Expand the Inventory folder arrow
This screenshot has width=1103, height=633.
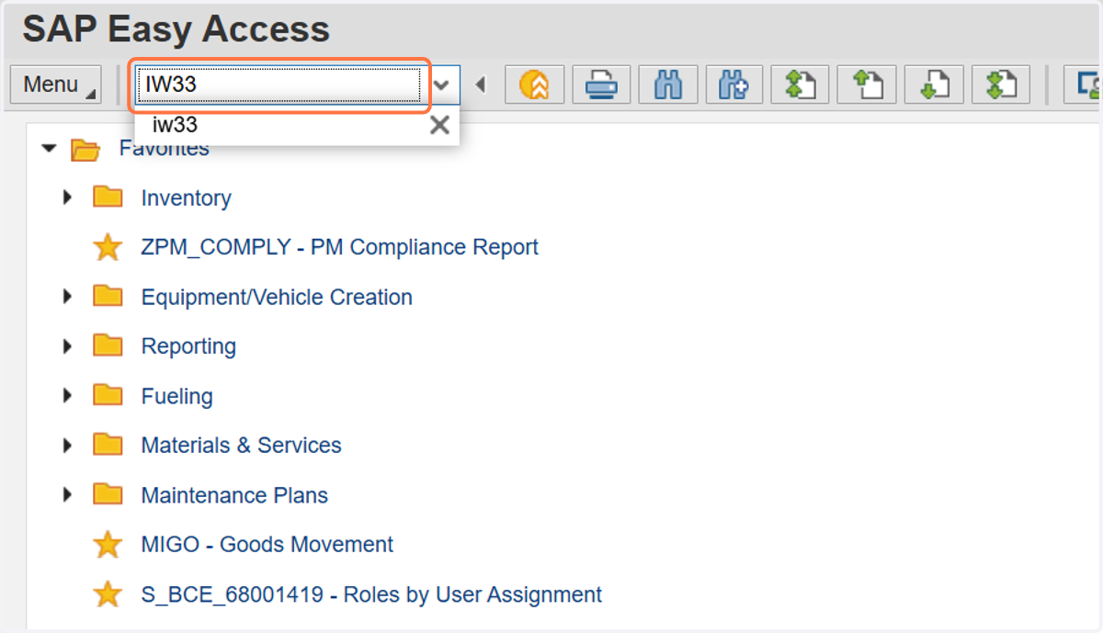66,197
